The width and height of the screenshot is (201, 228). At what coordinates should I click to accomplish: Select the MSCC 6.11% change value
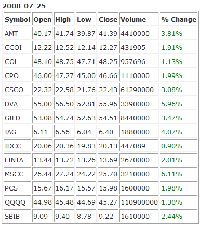coord(171,174)
